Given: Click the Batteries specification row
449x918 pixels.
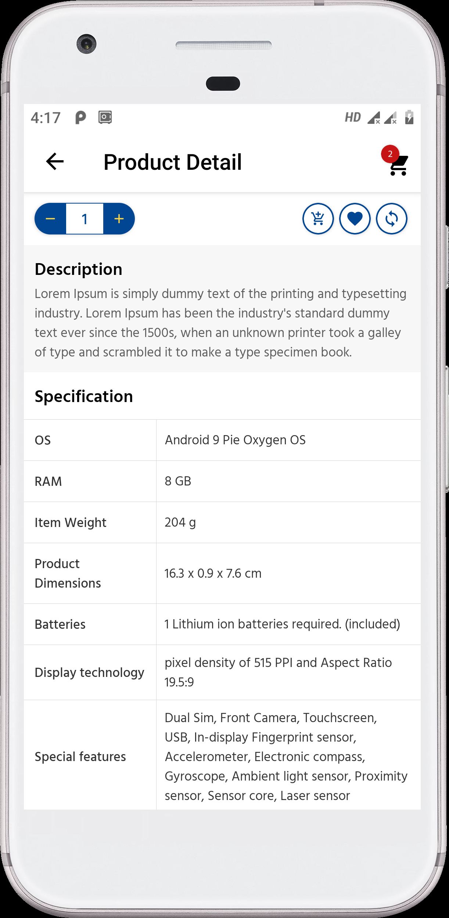Looking at the screenshot, I should 222,624.
